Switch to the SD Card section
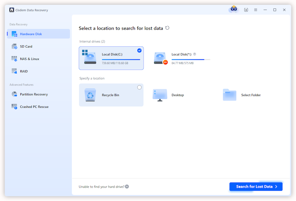 pos(26,46)
